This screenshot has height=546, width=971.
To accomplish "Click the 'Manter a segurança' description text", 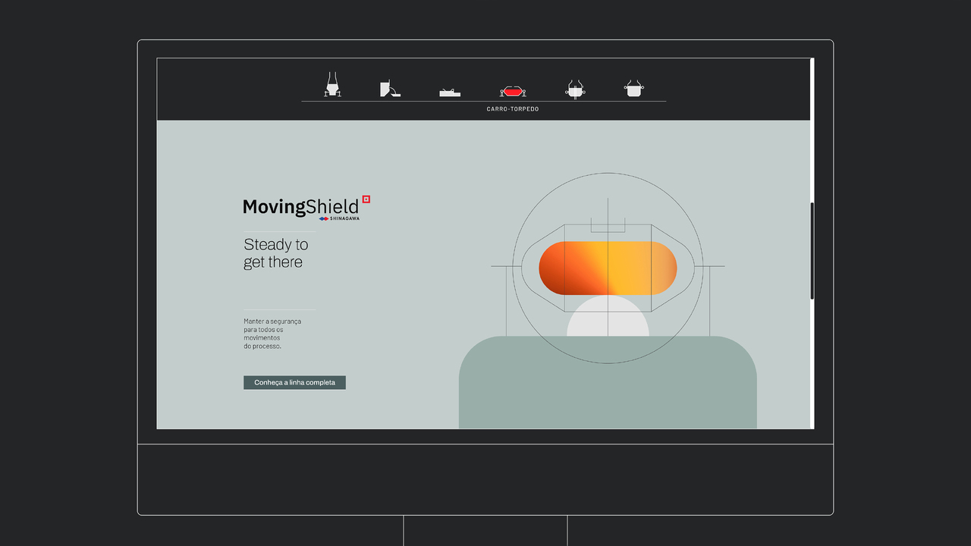I will click(272, 334).
